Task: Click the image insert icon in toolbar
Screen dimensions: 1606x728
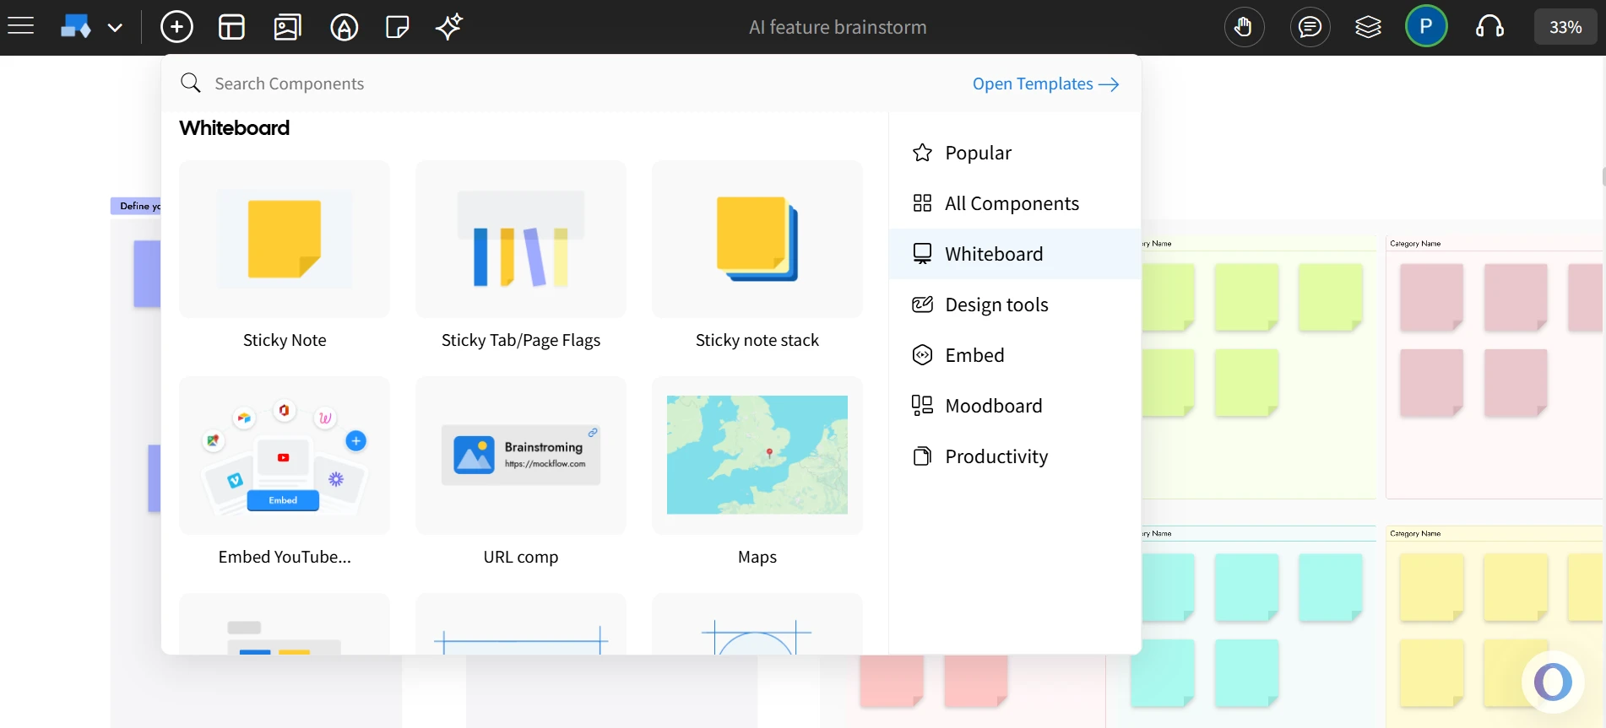Action: click(287, 27)
